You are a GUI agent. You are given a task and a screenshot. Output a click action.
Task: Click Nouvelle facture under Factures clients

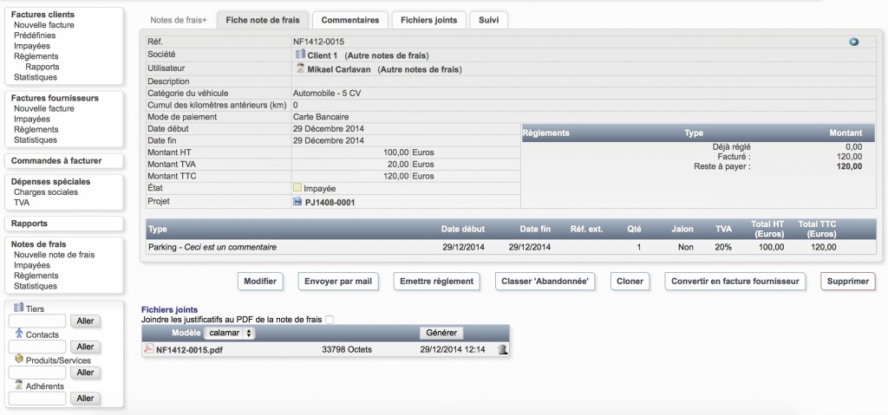click(x=44, y=25)
